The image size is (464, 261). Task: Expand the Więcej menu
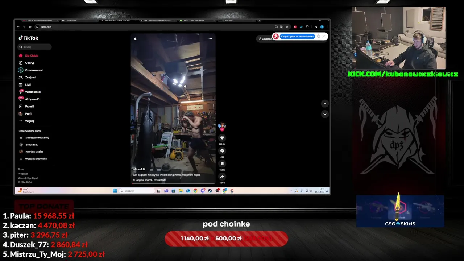[x=26, y=121]
